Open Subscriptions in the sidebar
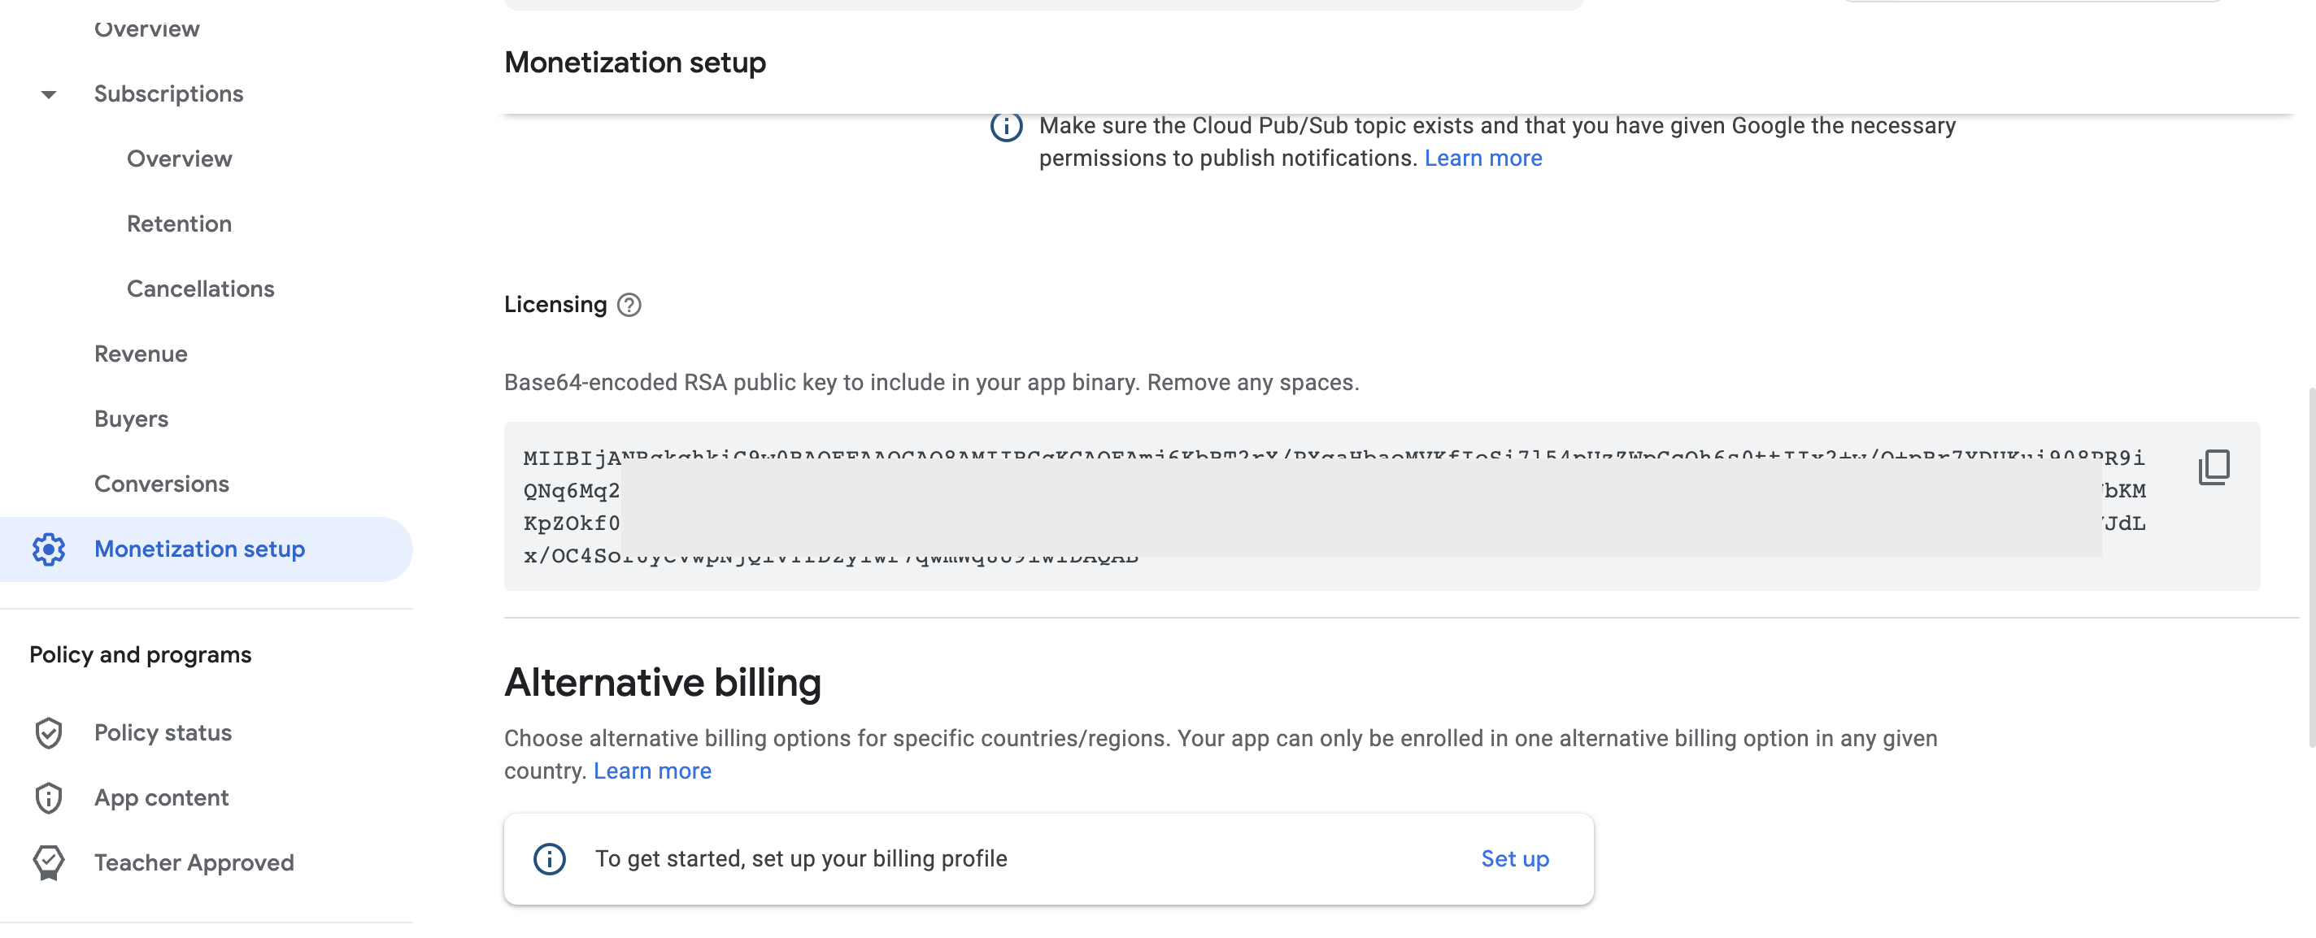This screenshot has width=2316, height=938. 168,94
